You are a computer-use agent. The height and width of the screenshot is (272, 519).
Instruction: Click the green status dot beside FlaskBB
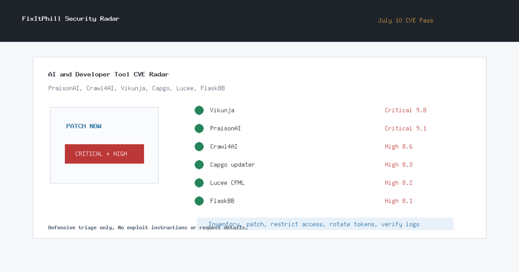coord(199,201)
